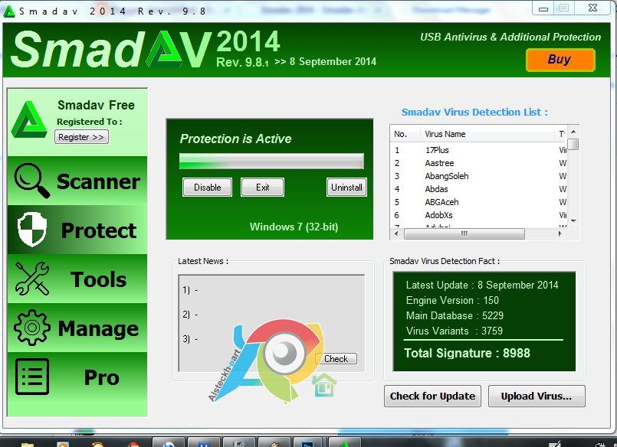This screenshot has width=617, height=447.
Task: Click the Smadav triangle logo in sidebar
Action: (x=29, y=120)
